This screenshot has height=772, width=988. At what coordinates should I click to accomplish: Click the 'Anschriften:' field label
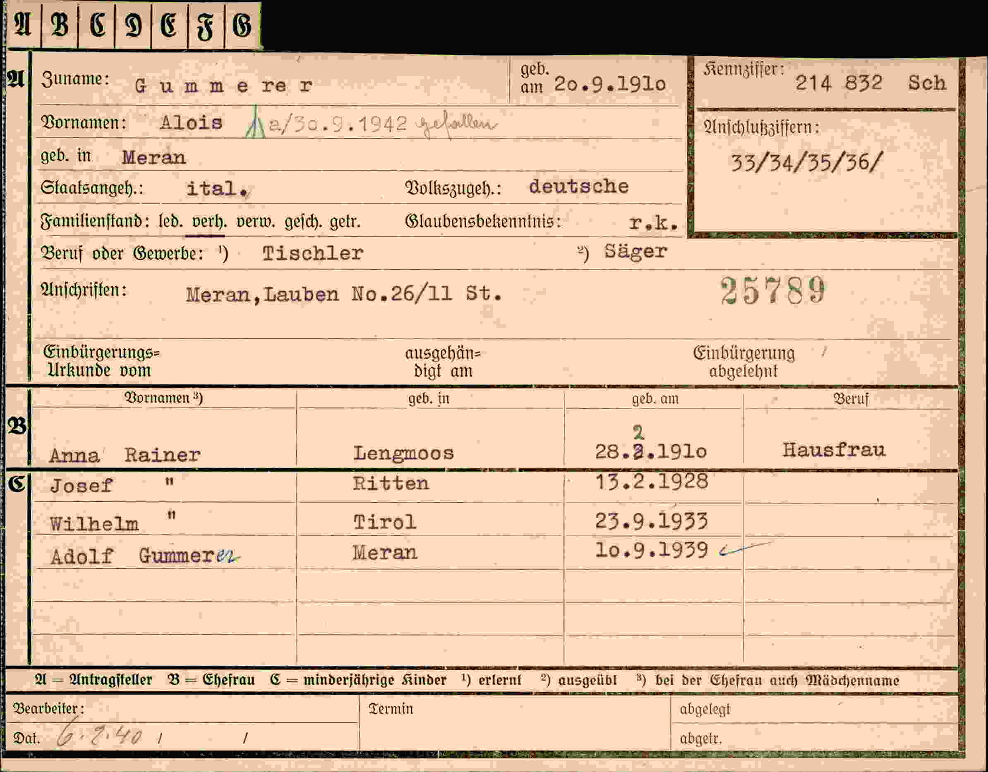pos(84,290)
